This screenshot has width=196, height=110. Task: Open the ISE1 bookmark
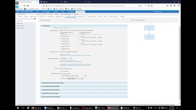tap(50, 9)
